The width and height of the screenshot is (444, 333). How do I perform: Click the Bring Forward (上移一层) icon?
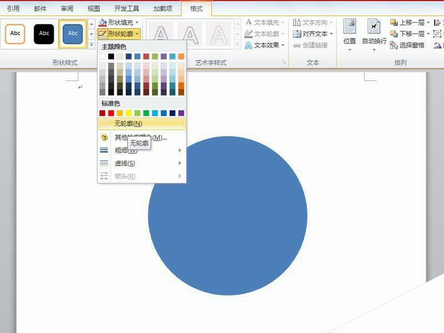click(394, 22)
